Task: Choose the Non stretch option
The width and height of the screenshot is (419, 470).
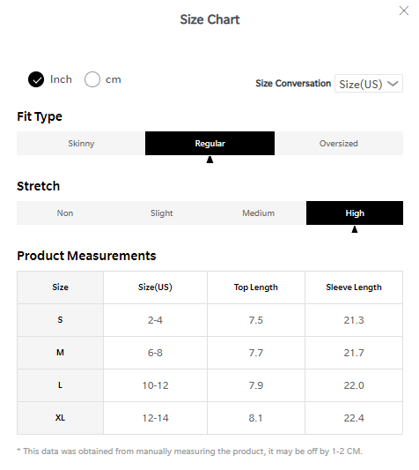Action: click(x=65, y=213)
